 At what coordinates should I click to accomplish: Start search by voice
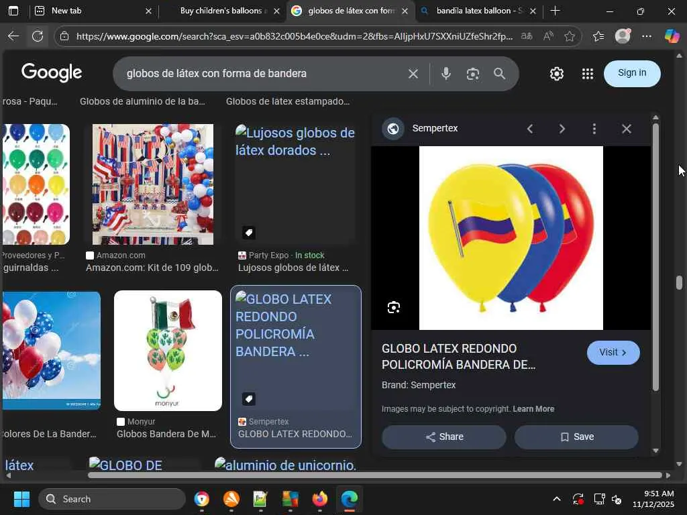click(x=446, y=74)
